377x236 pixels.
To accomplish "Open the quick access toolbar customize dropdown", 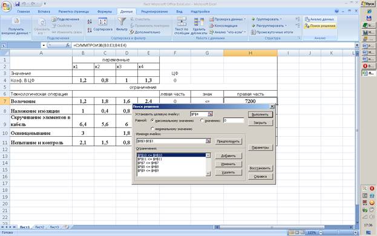I will coord(45,4).
